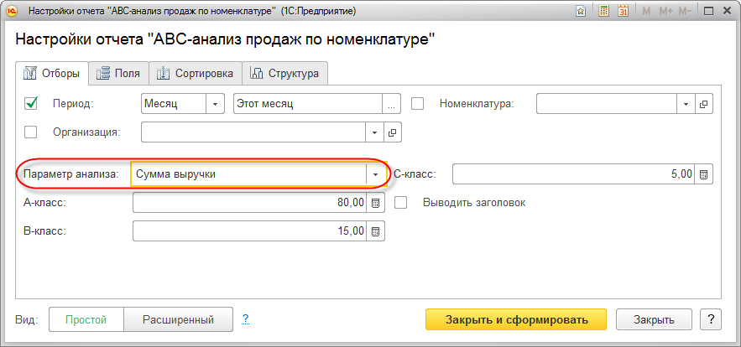Expand the Параметр анализа dropdown
This screenshot has height=347, width=741.
(375, 174)
